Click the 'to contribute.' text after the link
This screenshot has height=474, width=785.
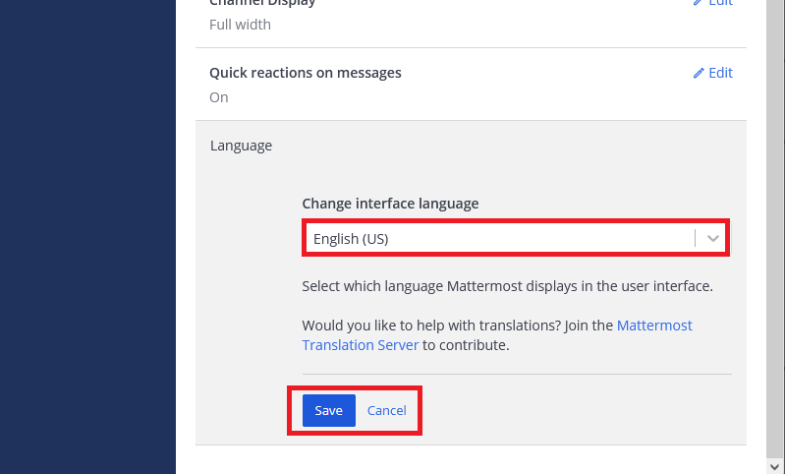point(466,345)
